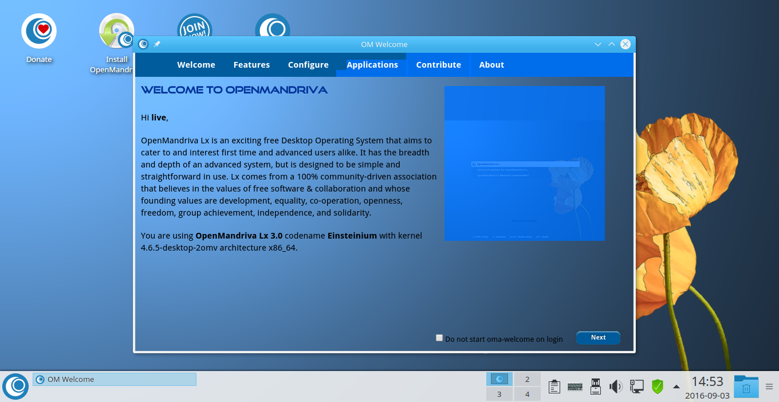This screenshot has height=402, width=779.
Task: Open the OpenMandriva application launcher menu
Action: [x=16, y=386]
